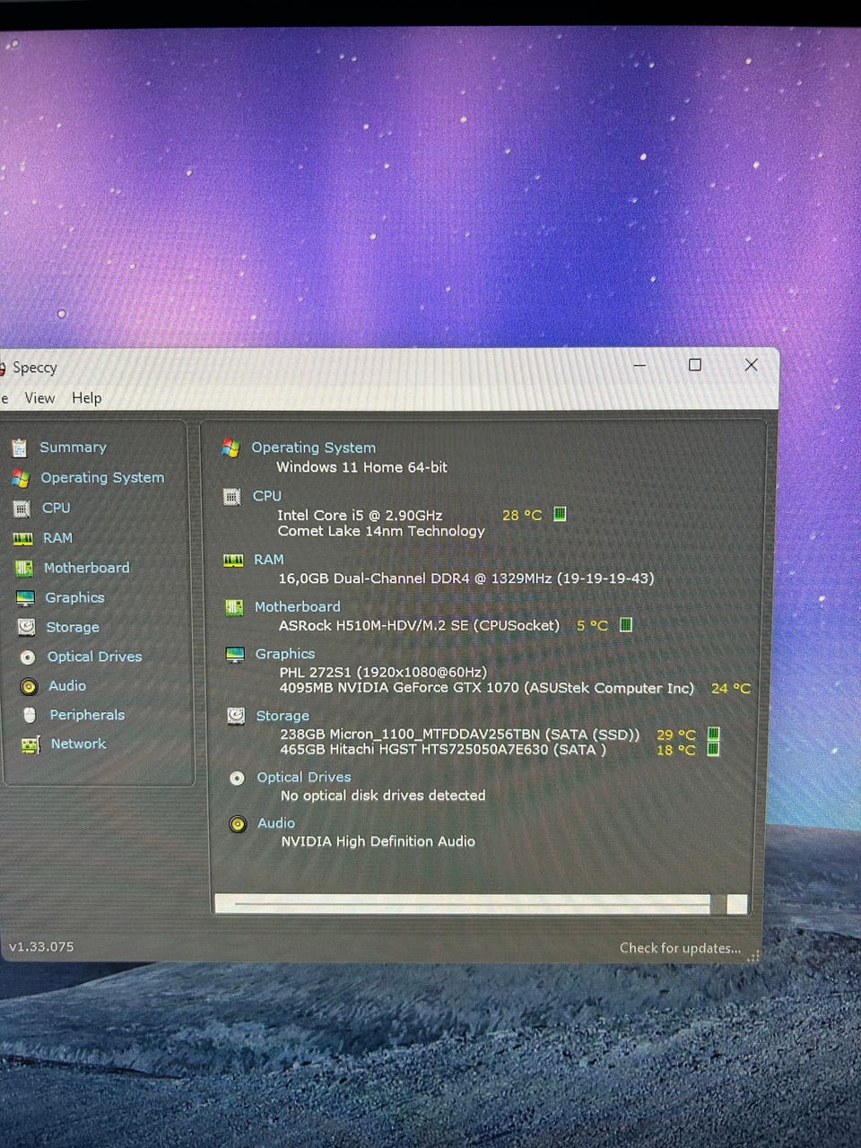Open the CPU chip icon in sidebar
This screenshot has height=1148, width=861.
(22, 509)
